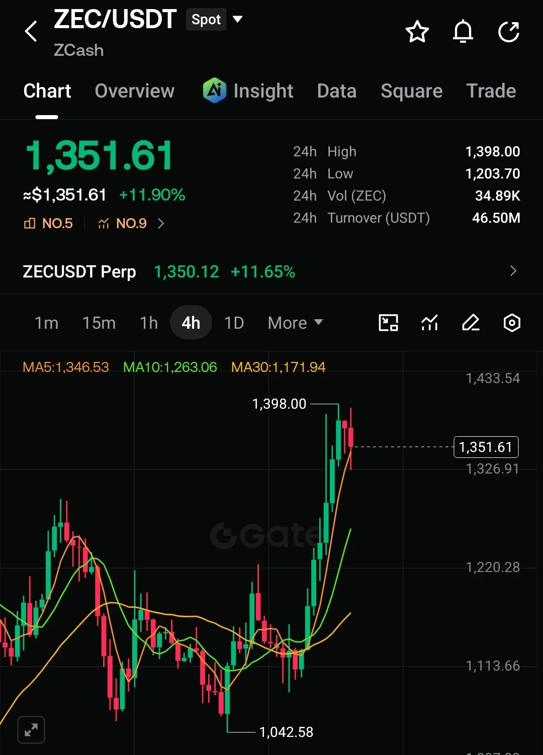Select the 1h timeframe
This screenshot has width=543, height=755.
point(149,323)
